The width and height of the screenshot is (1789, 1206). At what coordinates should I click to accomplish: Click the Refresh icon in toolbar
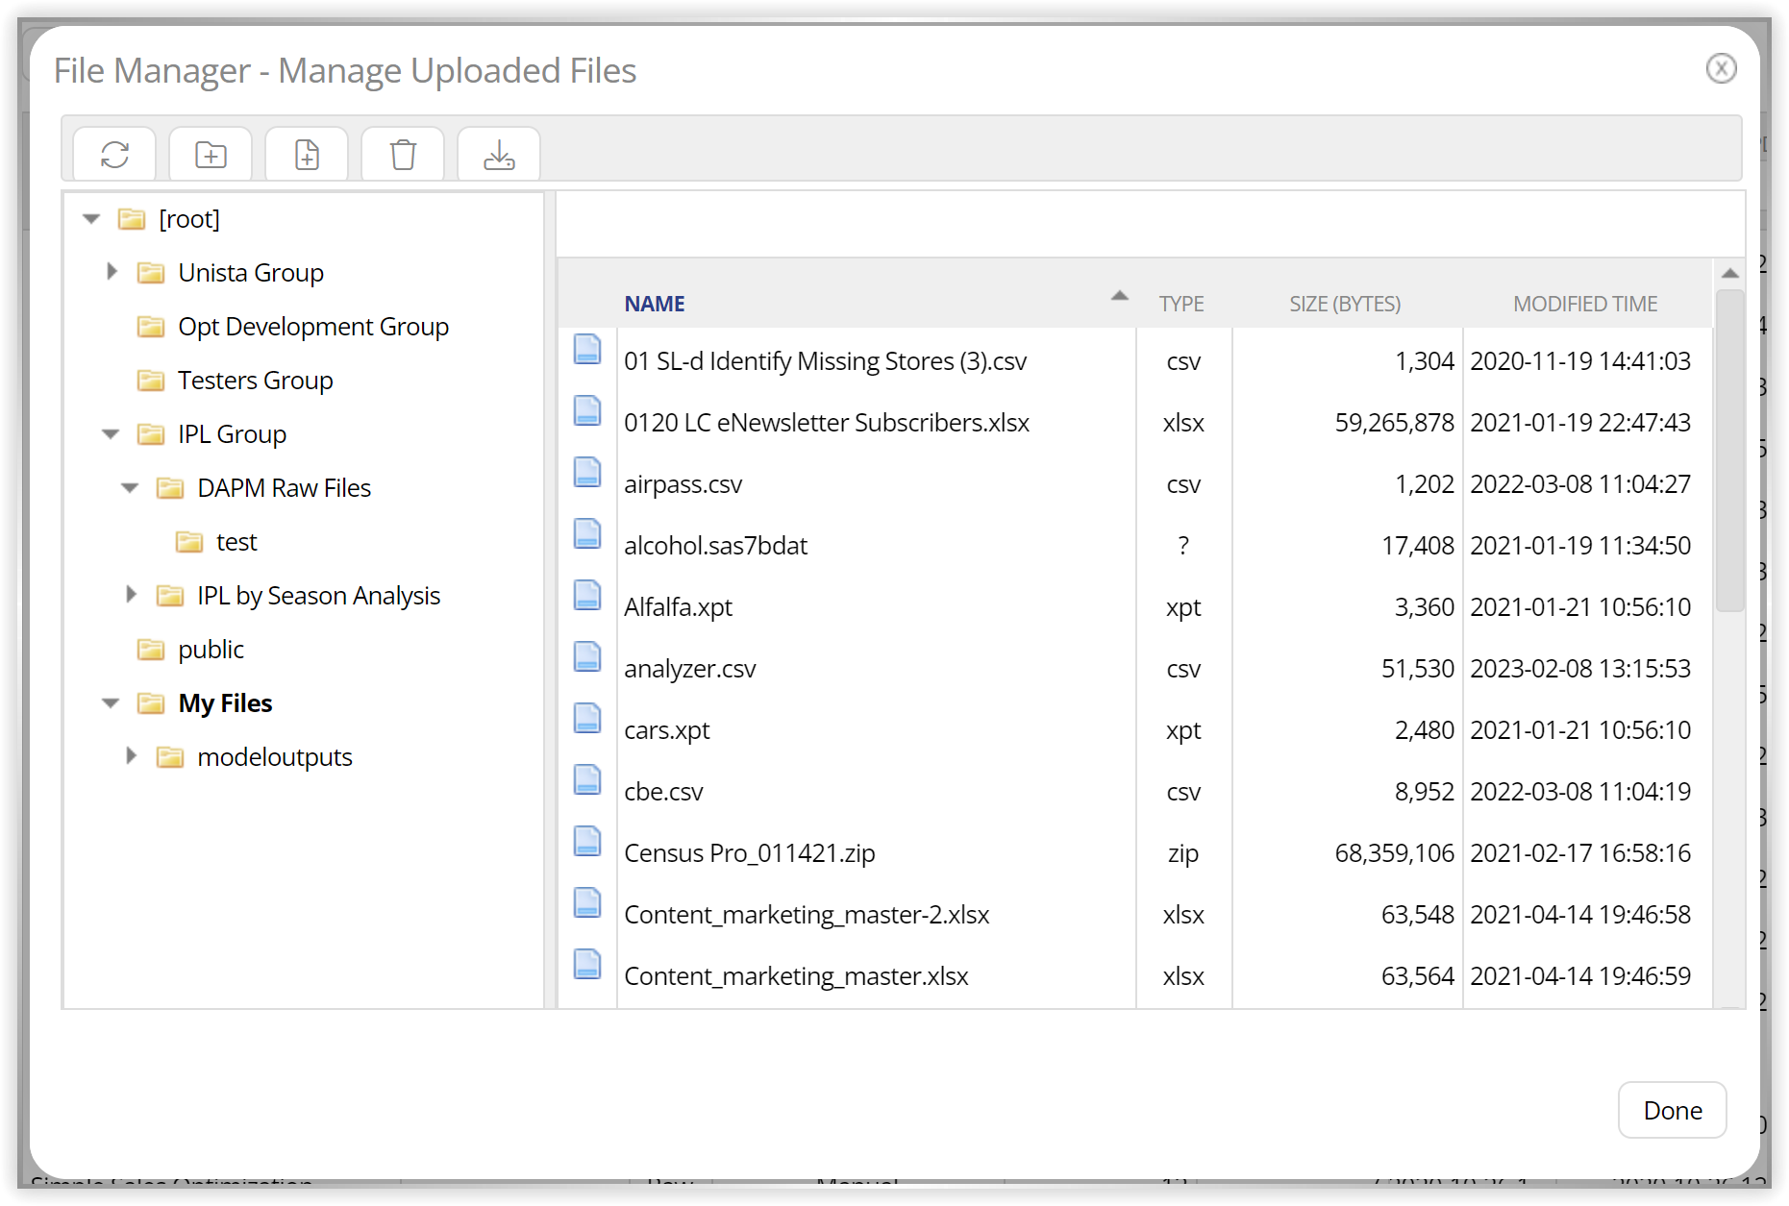(x=114, y=155)
